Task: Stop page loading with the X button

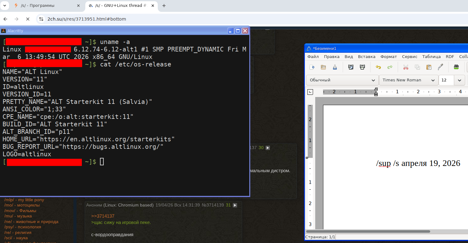Action: click(27, 19)
